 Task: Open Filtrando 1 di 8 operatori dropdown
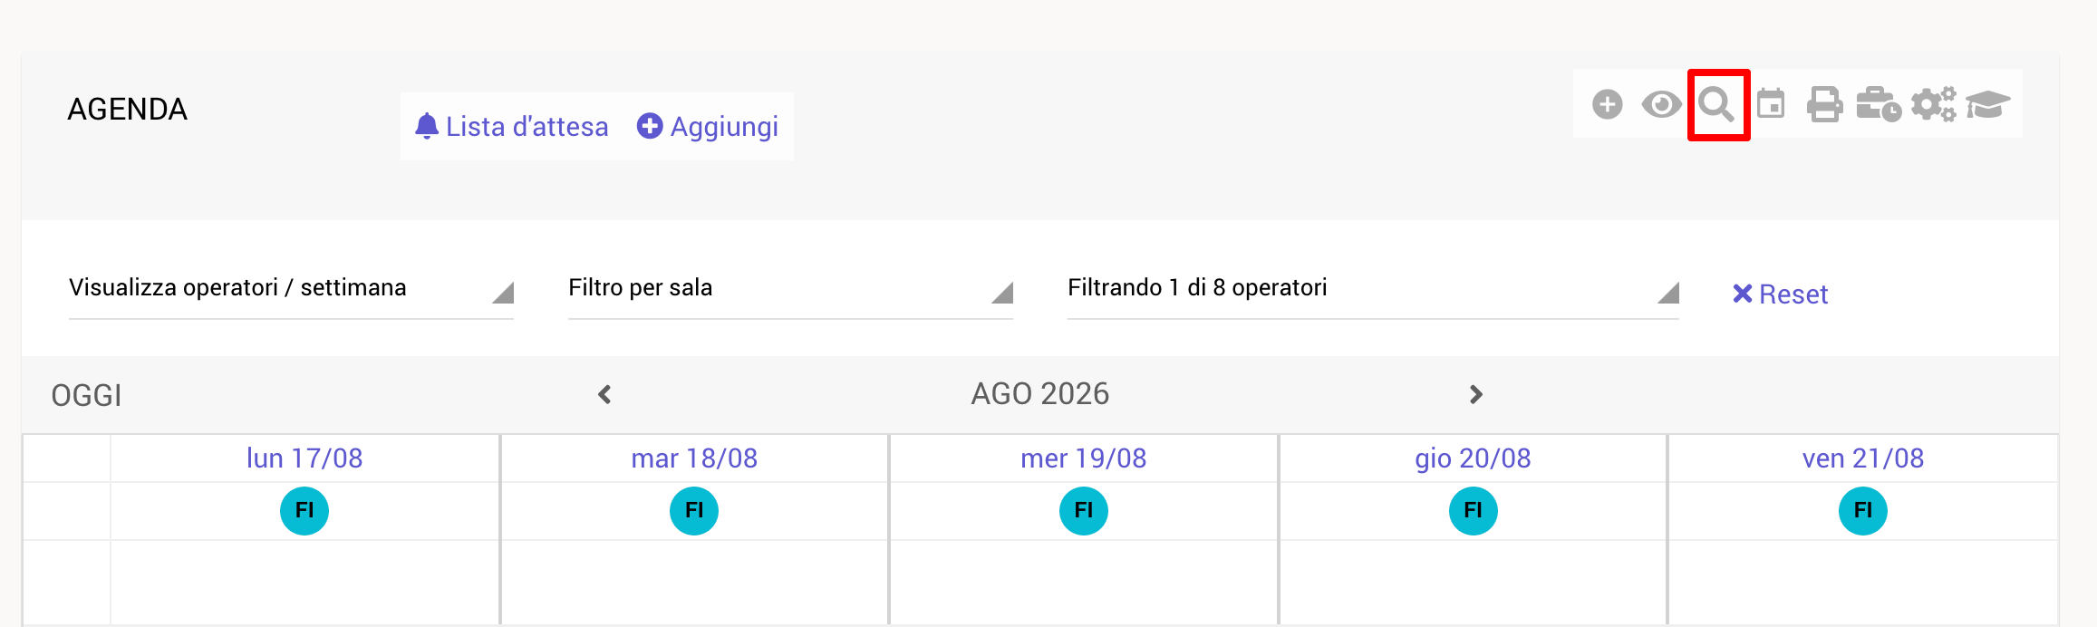coord(1373,288)
